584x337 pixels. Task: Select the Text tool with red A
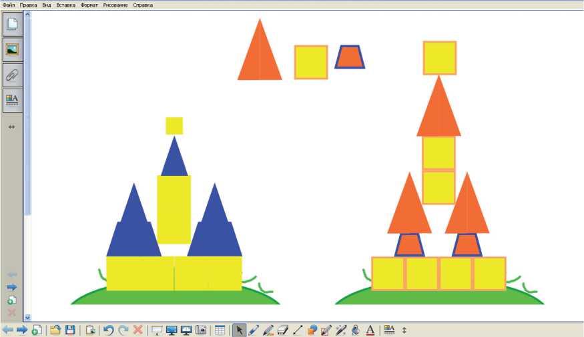370,330
